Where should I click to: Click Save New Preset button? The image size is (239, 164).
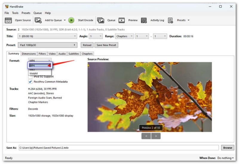[x=106, y=45]
